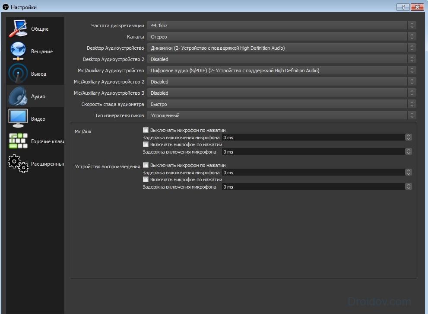Increase Mic/Aux Задержка выключения микрофона stepper
Image resolution: width=428 pixels, height=314 pixels.
pyautogui.click(x=408, y=135)
